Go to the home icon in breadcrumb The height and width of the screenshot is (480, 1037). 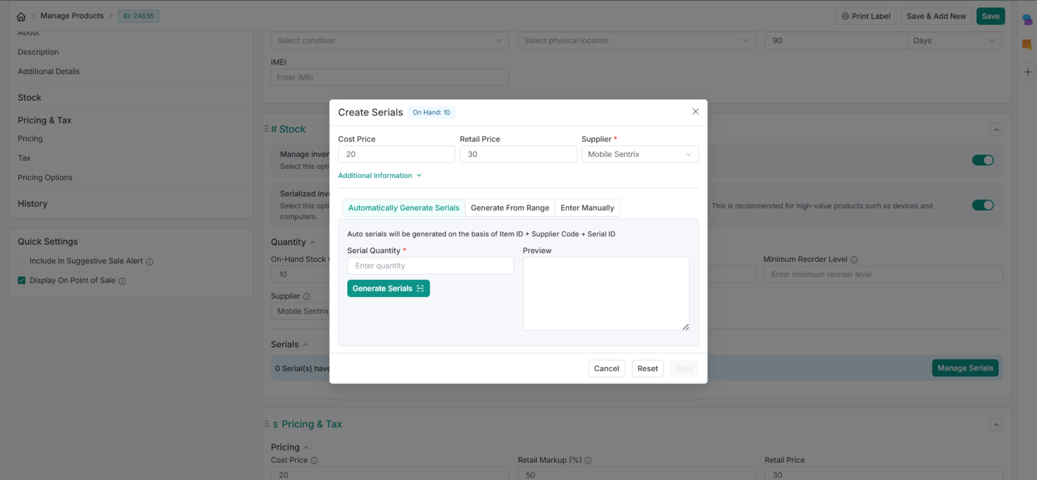[21, 17]
